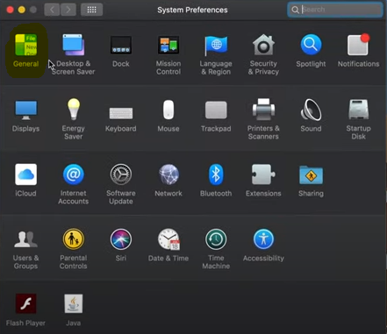Click the Show All grid button
Screen dimensions: 387x334
pyautogui.click(x=91, y=10)
